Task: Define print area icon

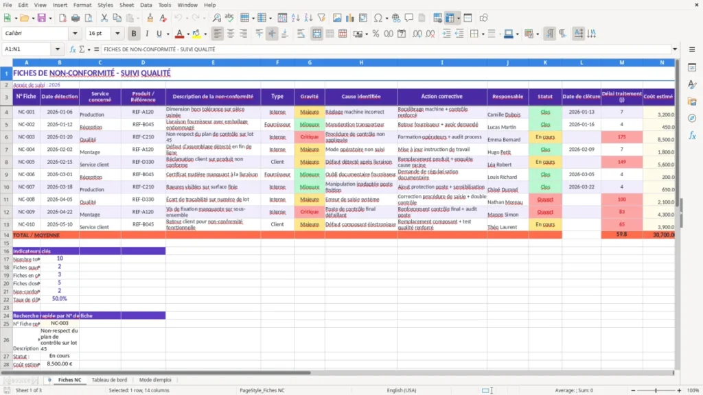Action: [437, 18]
